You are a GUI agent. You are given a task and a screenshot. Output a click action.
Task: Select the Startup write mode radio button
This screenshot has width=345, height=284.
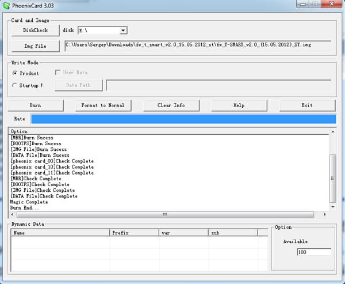[15, 85]
